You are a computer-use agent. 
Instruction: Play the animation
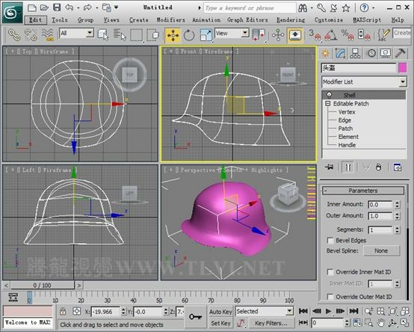[x=328, y=311]
